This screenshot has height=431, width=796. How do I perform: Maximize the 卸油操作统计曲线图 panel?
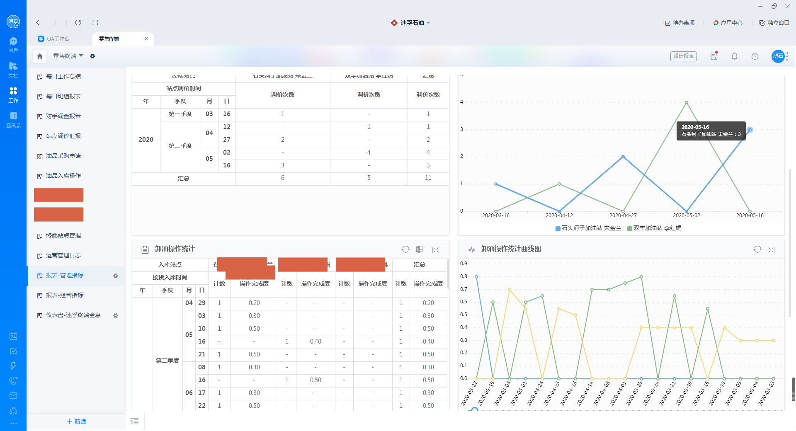tap(771, 250)
